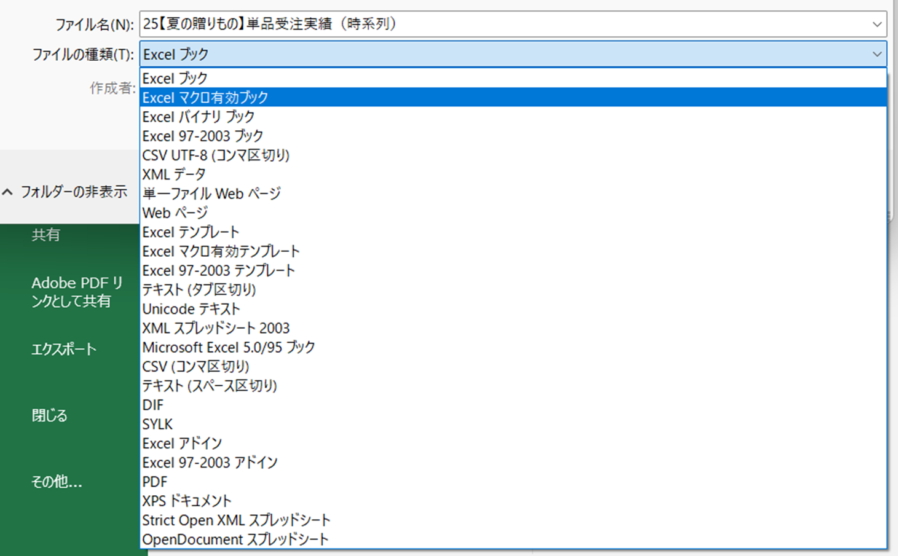Click フォルダーの非表示 to hide folders
This screenshot has height=556, width=898.
(x=65, y=192)
